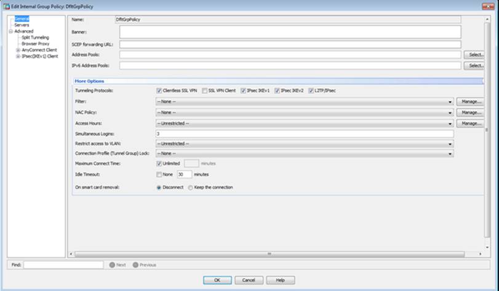
Task: Click the OK button
Action: (217, 279)
